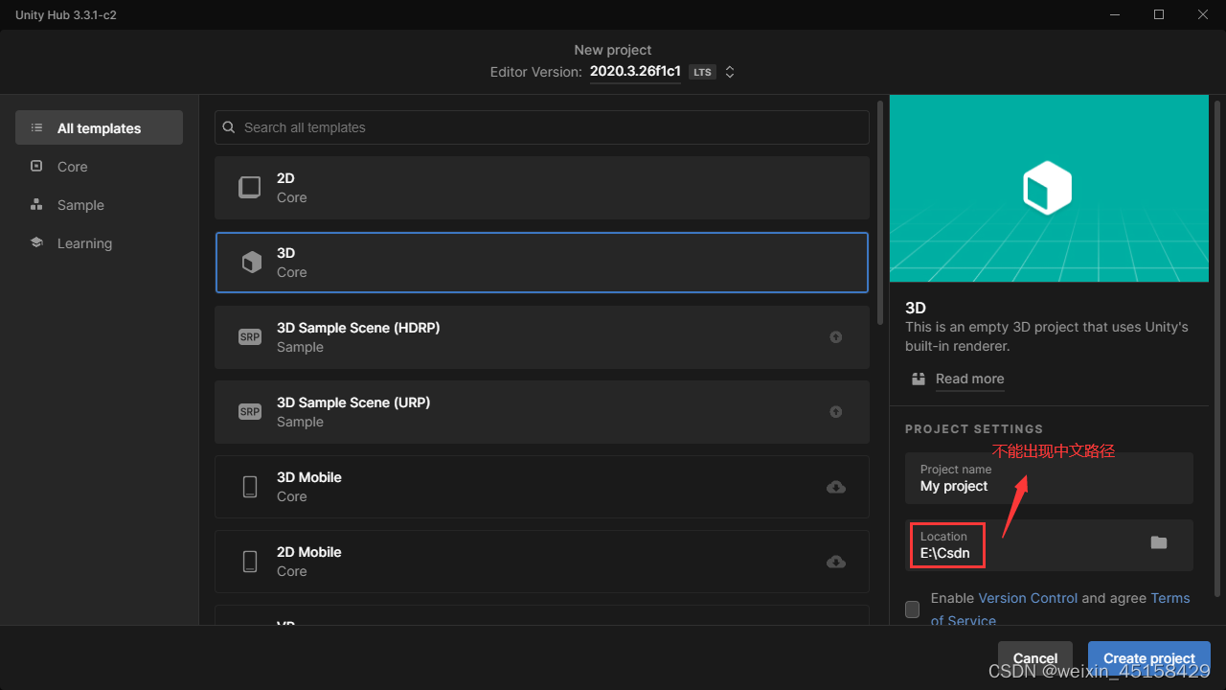Select the 3D Mobile template
The width and height of the screenshot is (1226, 690).
(542, 487)
